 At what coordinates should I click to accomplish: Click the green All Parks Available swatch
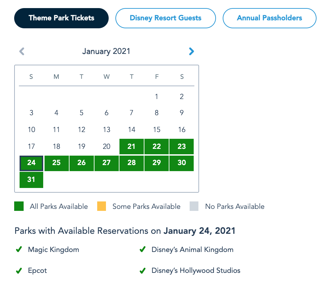19,206
